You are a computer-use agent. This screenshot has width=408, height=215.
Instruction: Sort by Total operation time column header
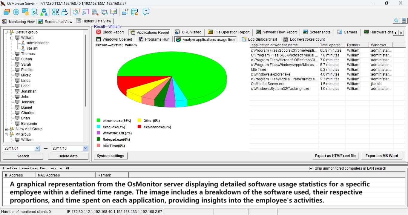pyautogui.click(x=332, y=45)
